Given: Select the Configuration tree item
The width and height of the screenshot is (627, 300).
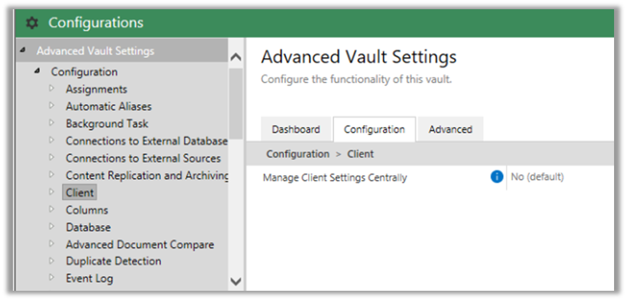Looking at the screenshot, I should 84,72.
